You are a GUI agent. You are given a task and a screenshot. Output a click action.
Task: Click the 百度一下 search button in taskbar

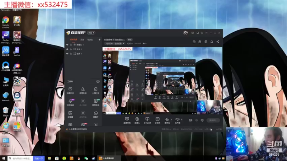pyautogui.click(x=39, y=158)
